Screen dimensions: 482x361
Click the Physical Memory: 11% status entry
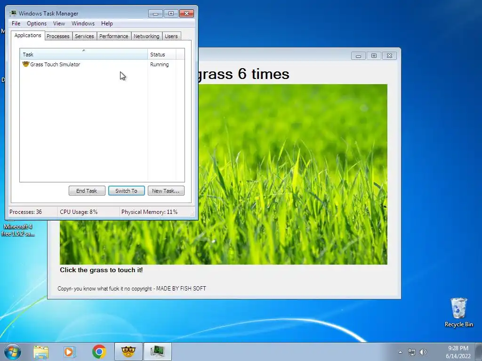click(149, 212)
